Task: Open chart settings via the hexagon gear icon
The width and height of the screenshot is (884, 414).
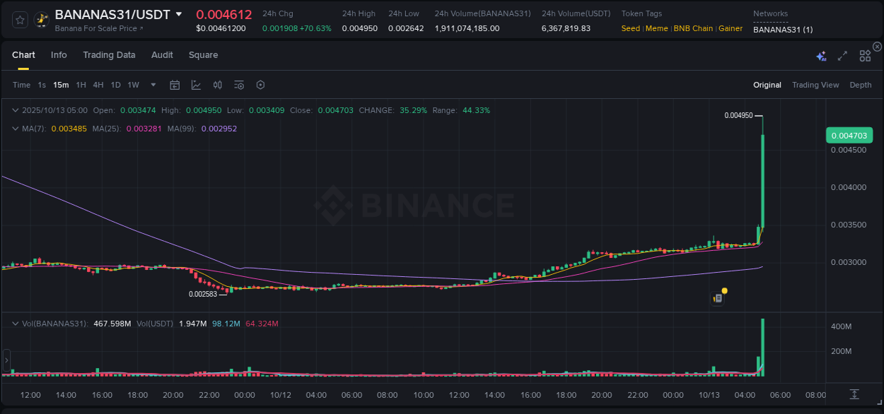Action: [260, 85]
